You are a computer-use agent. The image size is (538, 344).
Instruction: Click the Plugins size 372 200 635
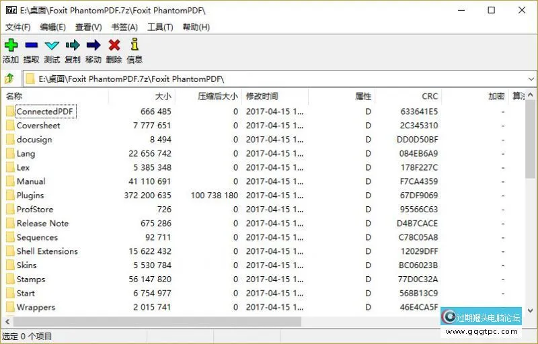coord(147,196)
